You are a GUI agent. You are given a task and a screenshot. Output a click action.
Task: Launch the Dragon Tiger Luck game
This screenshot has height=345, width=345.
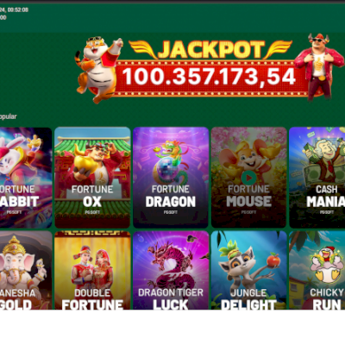point(171,270)
